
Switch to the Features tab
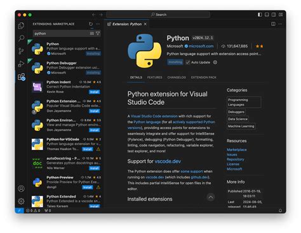point(155,77)
